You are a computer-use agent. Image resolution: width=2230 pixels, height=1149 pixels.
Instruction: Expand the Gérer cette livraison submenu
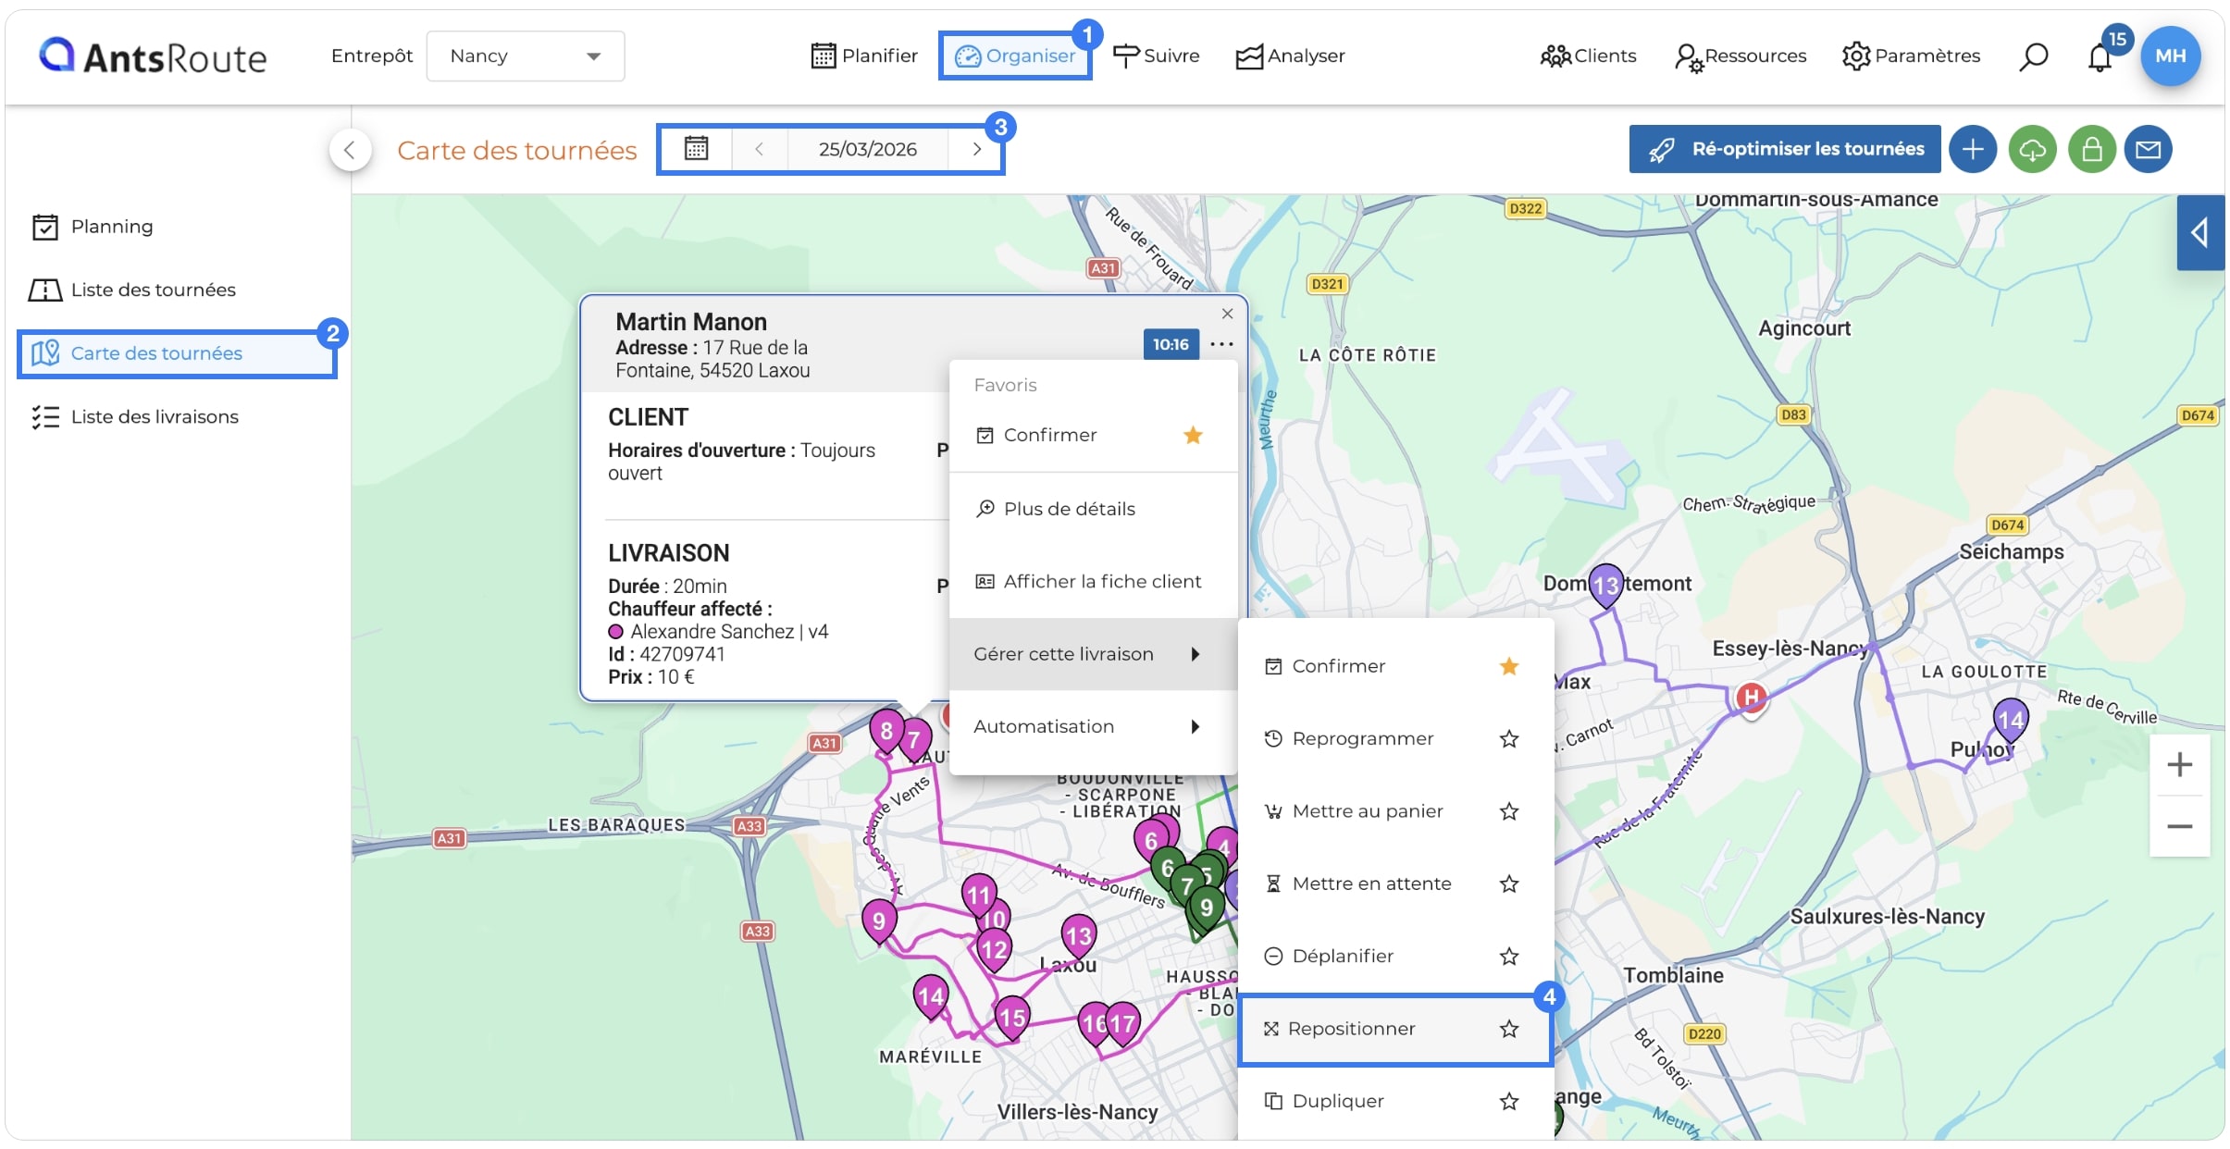tap(1093, 654)
